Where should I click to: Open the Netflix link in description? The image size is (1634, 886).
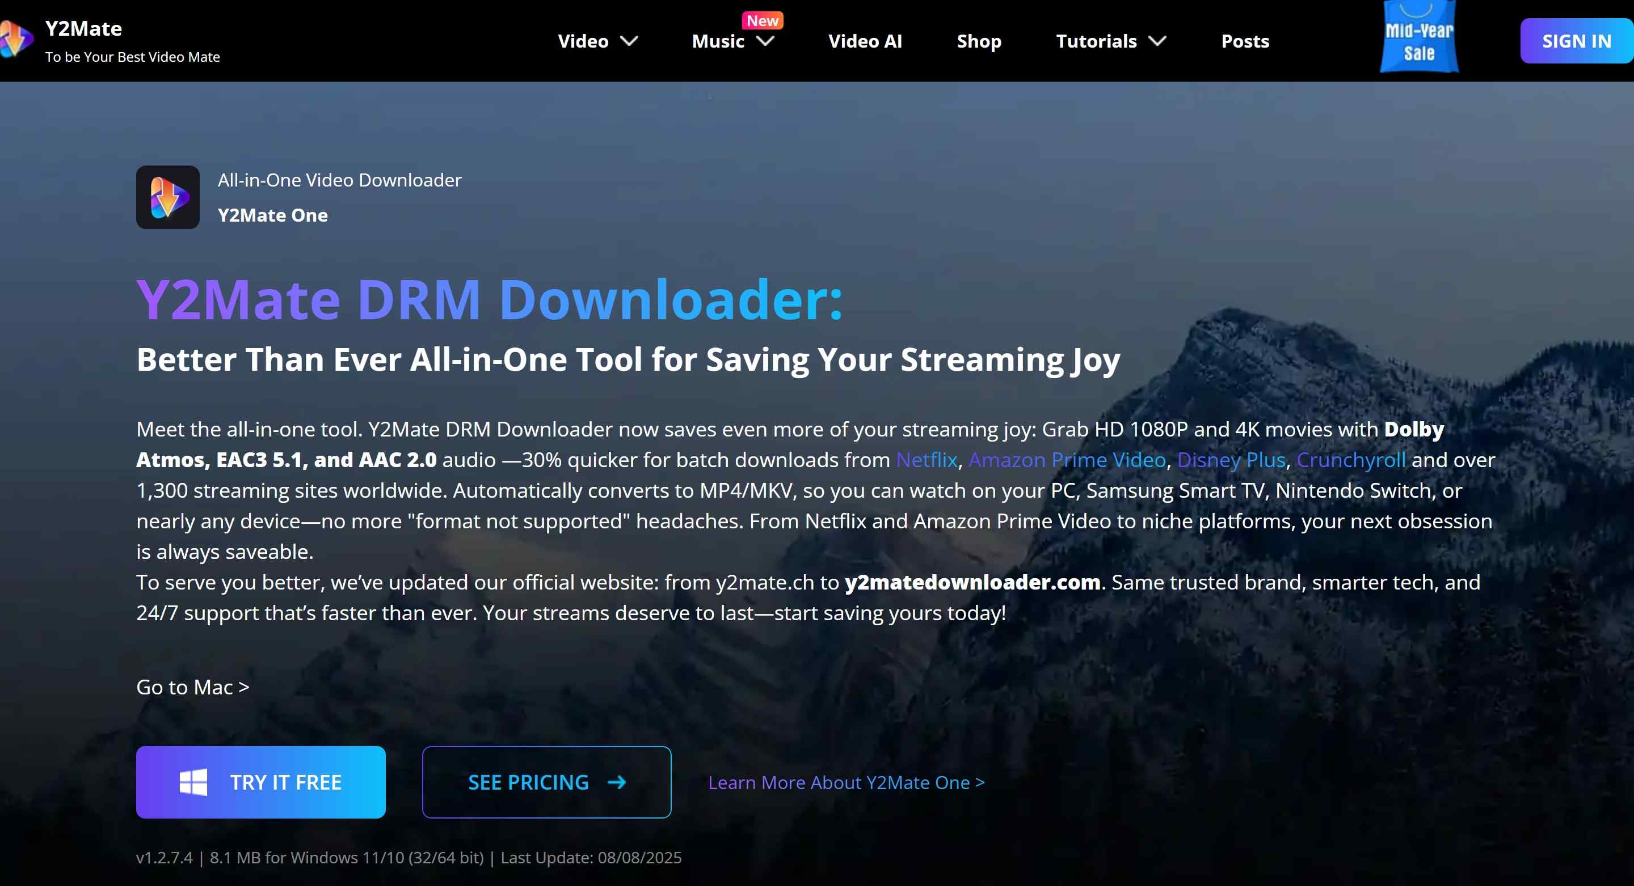(x=927, y=460)
